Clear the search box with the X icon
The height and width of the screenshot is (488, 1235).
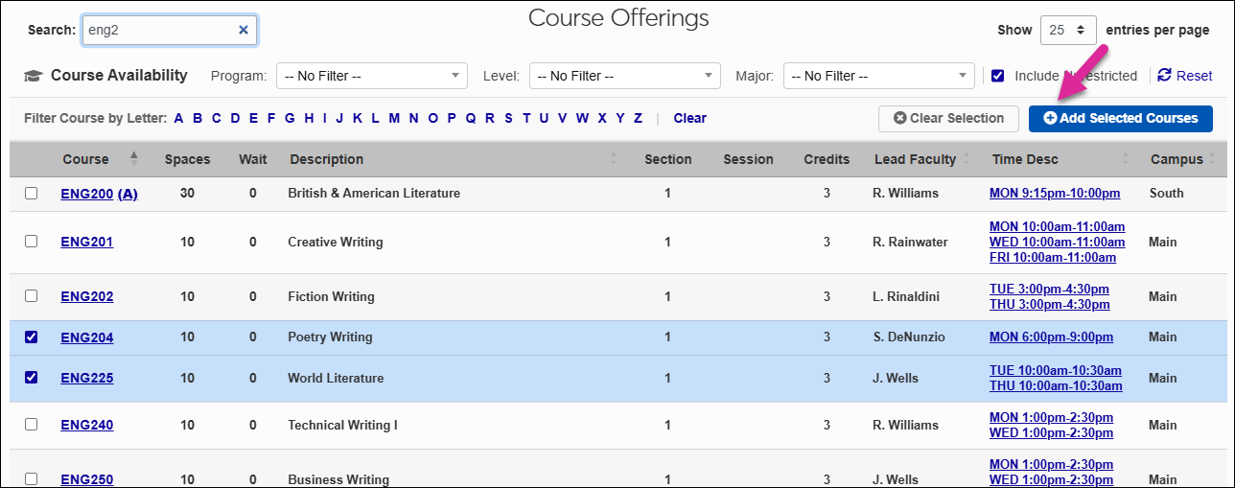[244, 30]
